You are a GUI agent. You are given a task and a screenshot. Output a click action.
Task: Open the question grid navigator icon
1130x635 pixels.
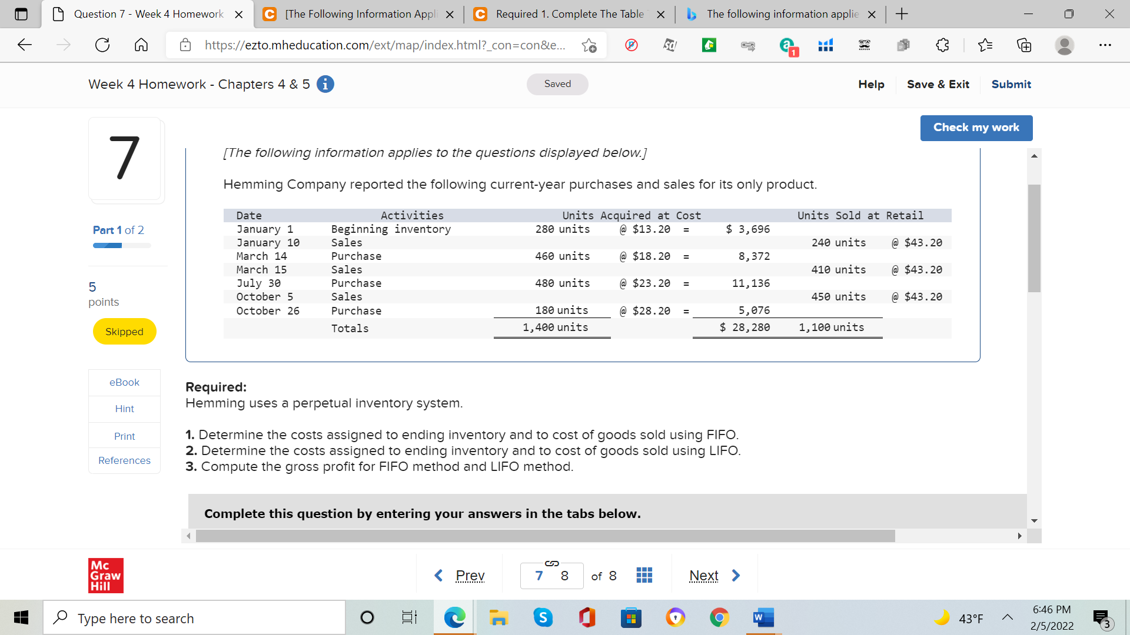click(644, 575)
